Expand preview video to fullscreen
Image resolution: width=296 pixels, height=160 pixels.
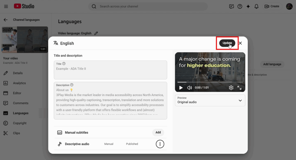click(239, 88)
